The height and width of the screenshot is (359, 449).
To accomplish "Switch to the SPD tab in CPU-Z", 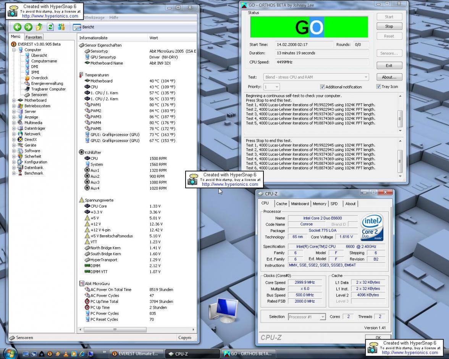I will coord(334,204).
